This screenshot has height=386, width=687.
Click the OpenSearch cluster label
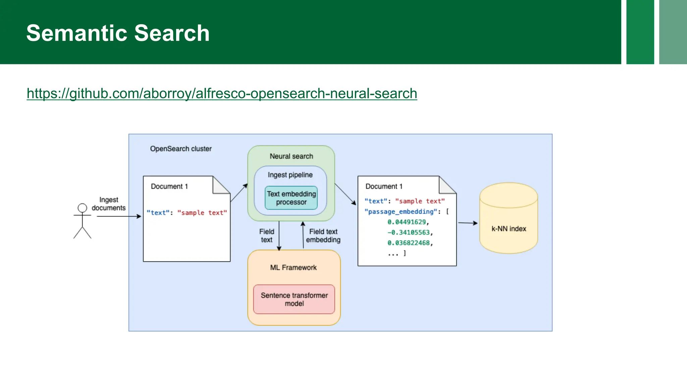click(181, 149)
